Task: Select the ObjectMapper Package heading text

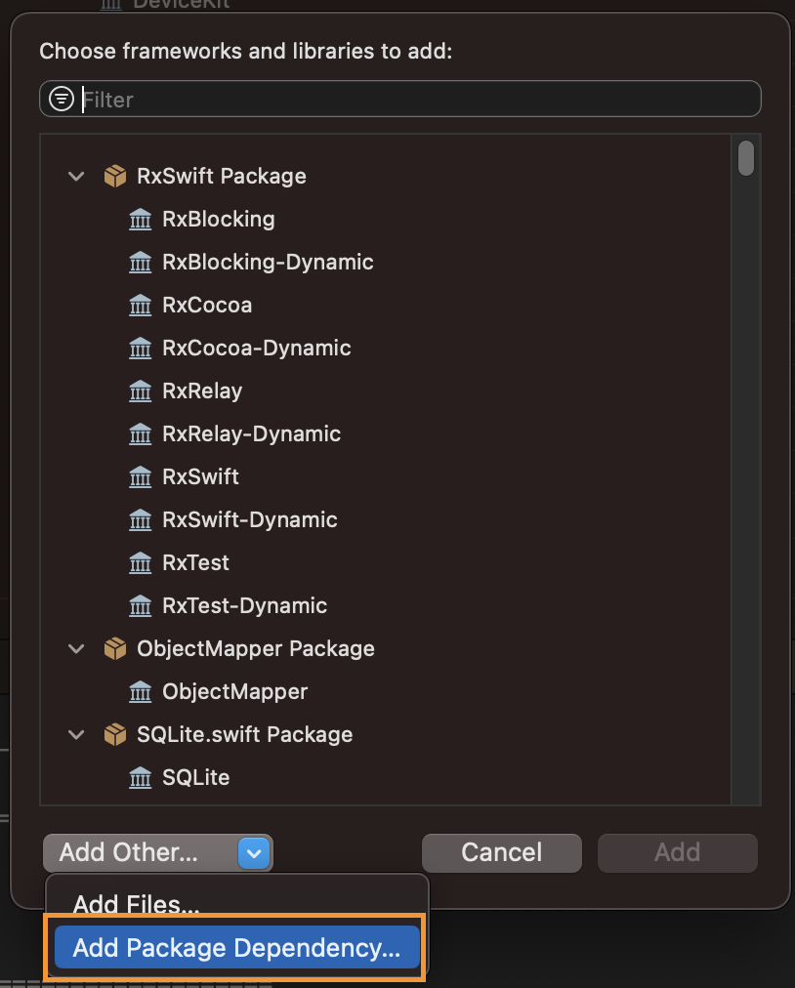Action: pyautogui.click(x=255, y=648)
